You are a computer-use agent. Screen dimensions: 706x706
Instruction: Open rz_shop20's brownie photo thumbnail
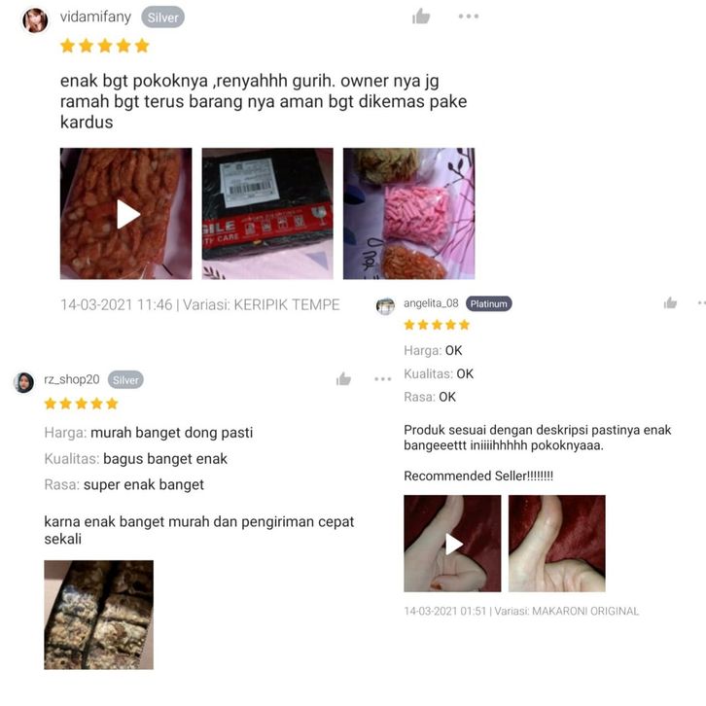[98, 615]
